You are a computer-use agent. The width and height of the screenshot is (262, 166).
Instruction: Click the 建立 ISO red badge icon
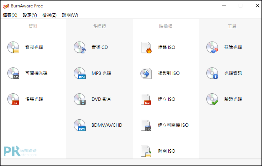click(146, 99)
